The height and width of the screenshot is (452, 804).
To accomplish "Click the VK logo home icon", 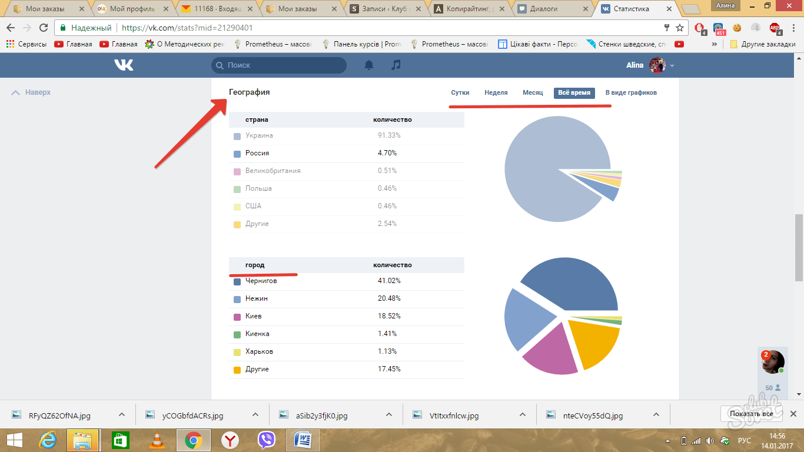I will click(x=124, y=65).
